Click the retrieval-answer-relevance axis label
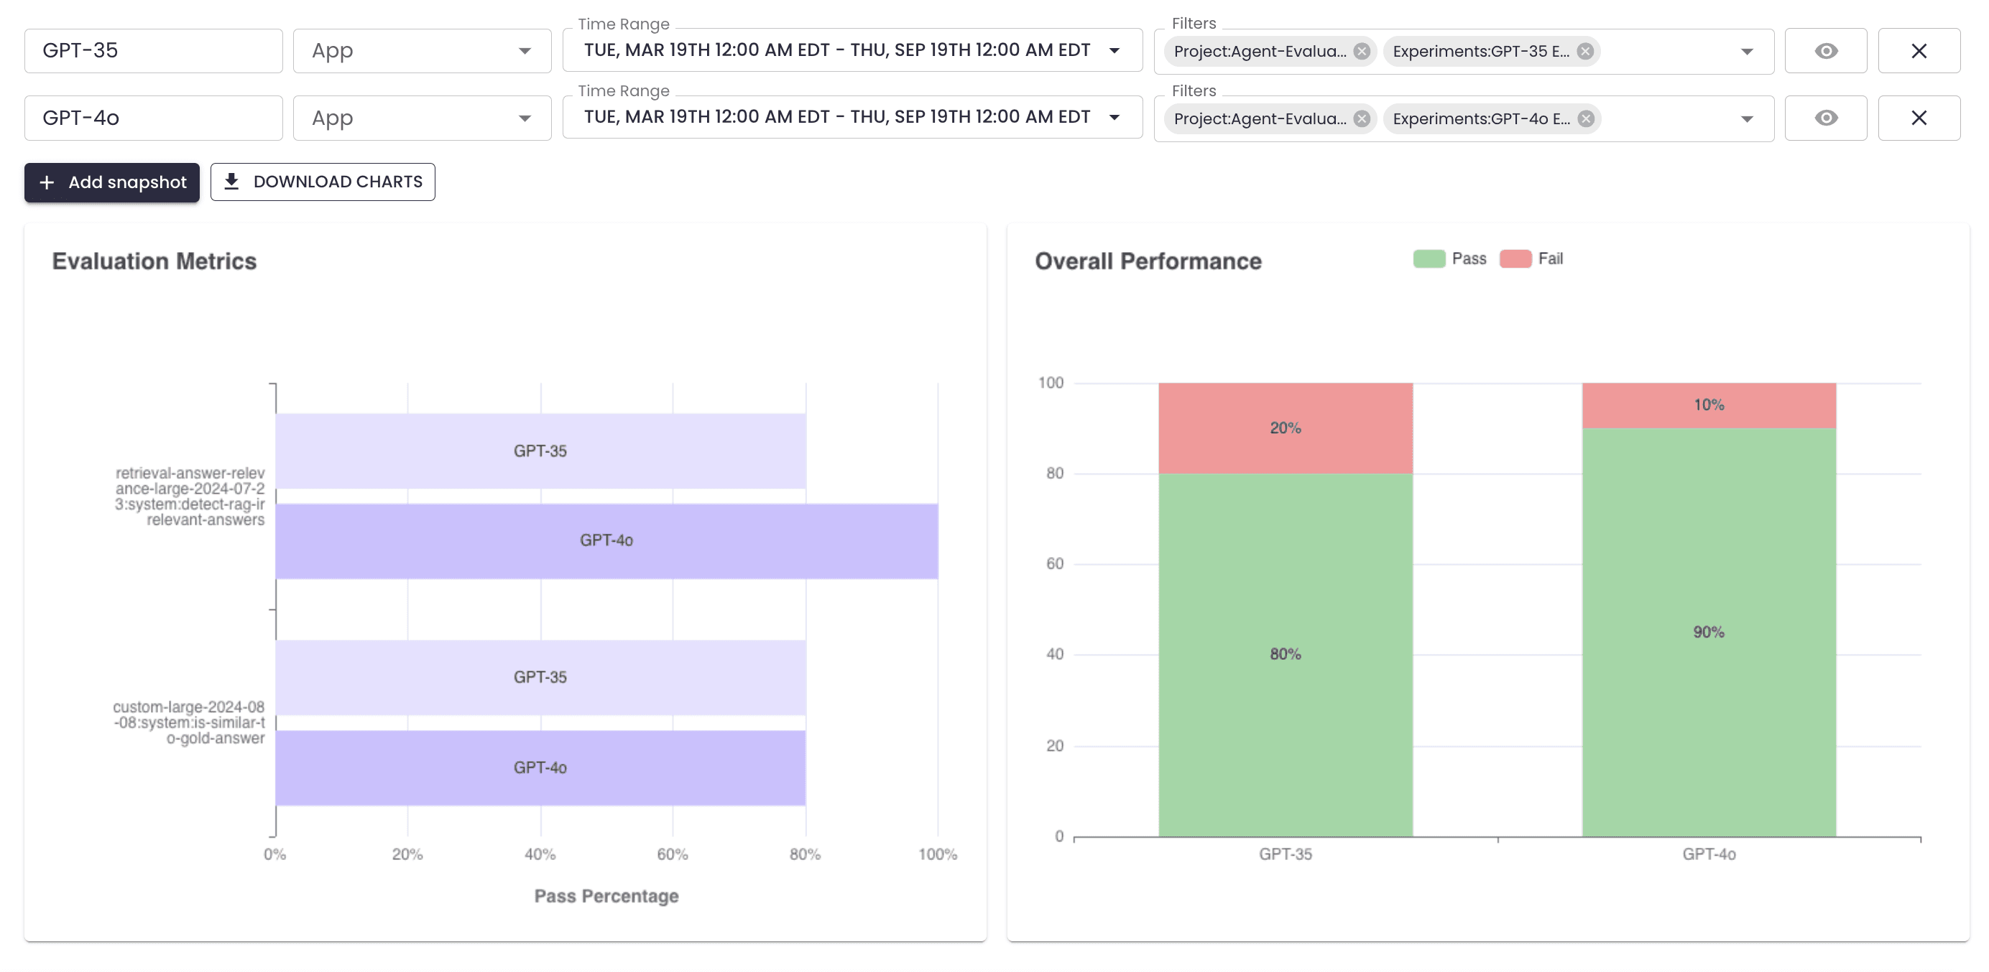This screenshot has height=972, width=1989. pos(190,496)
